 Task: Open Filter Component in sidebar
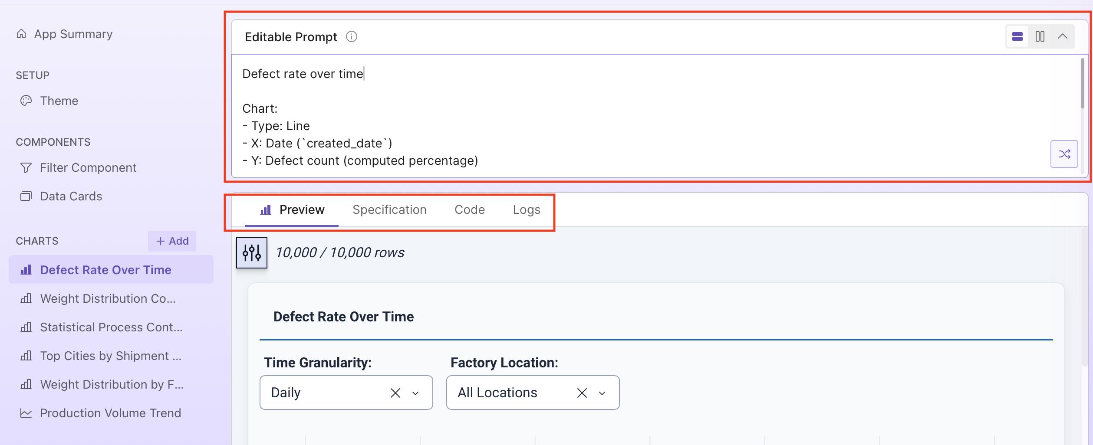88,167
